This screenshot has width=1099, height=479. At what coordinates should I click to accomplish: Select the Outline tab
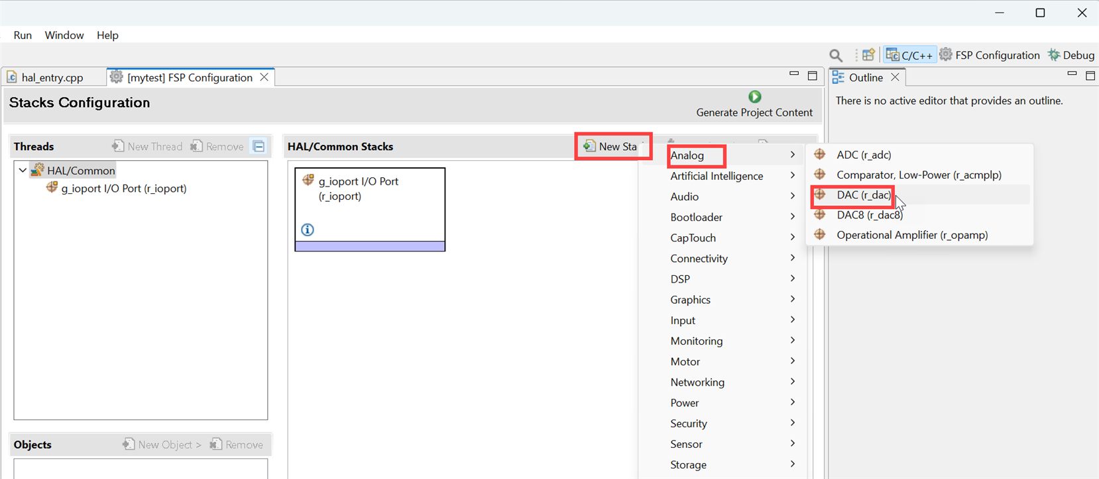[x=866, y=77]
